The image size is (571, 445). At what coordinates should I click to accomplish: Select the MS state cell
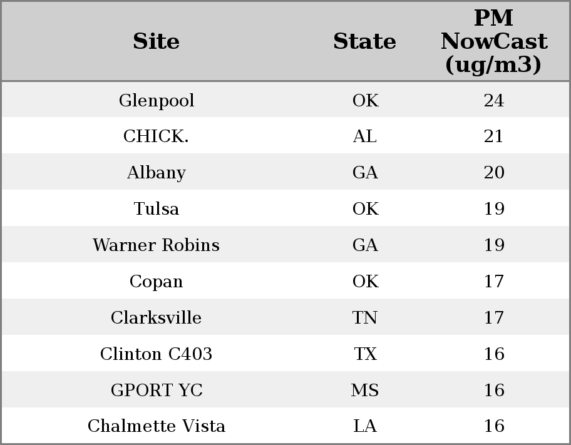point(364,391)
